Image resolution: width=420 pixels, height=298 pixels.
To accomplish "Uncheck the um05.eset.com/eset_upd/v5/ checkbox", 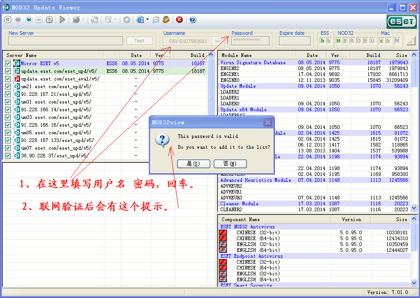I will pyautogui.click(x=8, y=132).
